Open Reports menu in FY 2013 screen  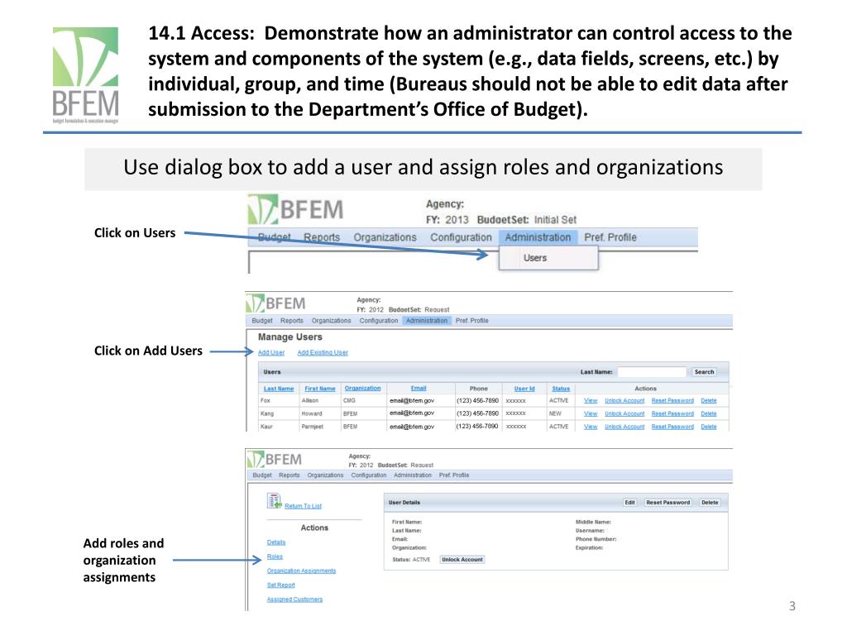click(322, 237)
